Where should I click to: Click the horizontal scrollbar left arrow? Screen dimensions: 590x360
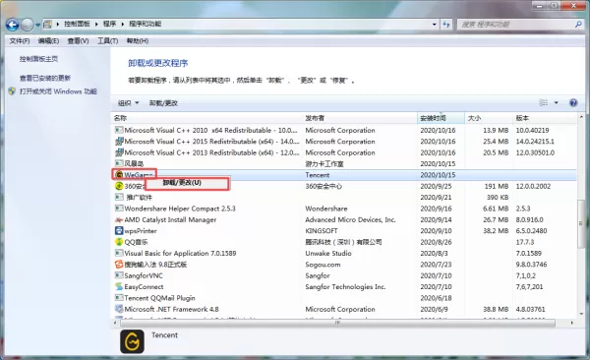tap(115, 323)
